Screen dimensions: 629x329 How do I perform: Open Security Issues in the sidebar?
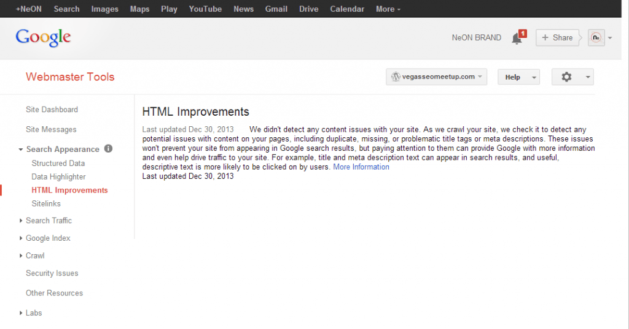tap(52, 273)
